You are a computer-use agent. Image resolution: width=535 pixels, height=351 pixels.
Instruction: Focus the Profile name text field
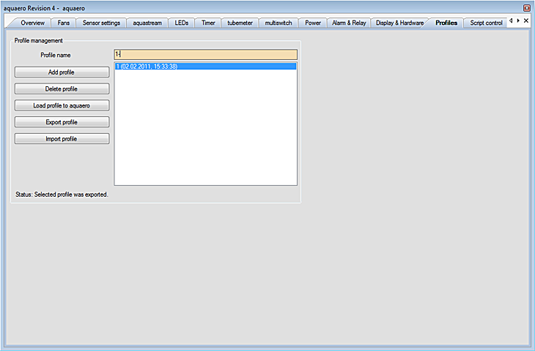pyautogui.click(x=205, y=54)
